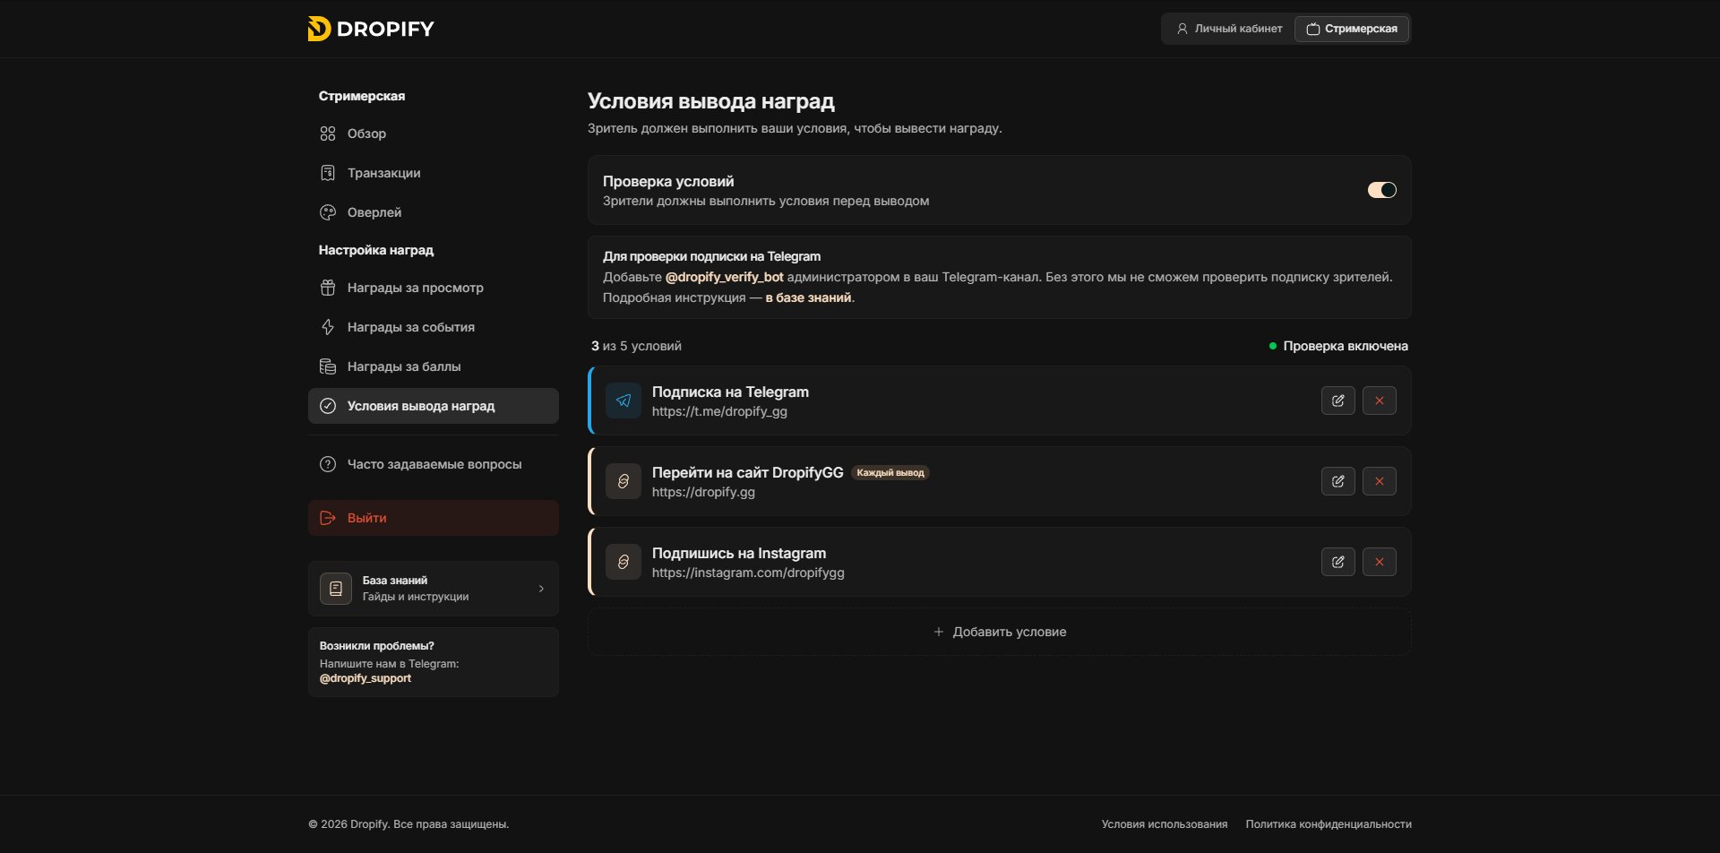The height and width of the screenshot is (853, 1720).
Task: Follow the в базе знаний link
Action: point(808,297)
